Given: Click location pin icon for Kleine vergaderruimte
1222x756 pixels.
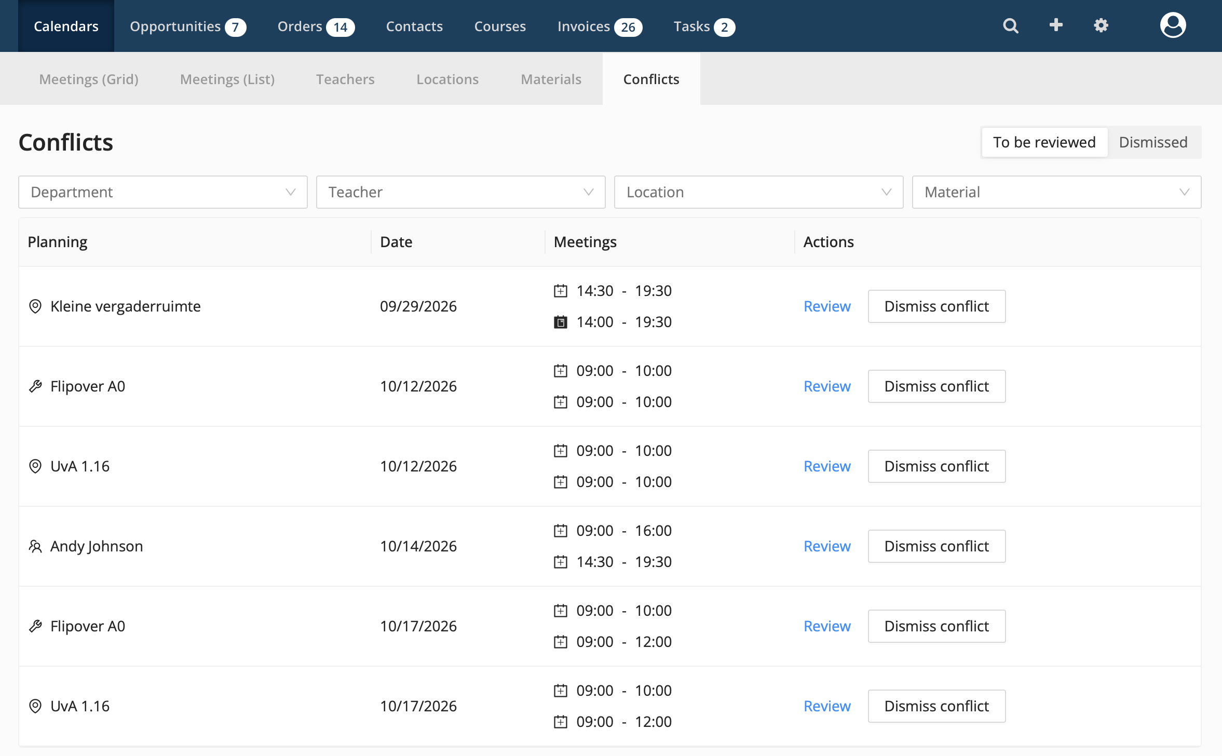Looking at the screenshot, I should click(x=35, y=306).
